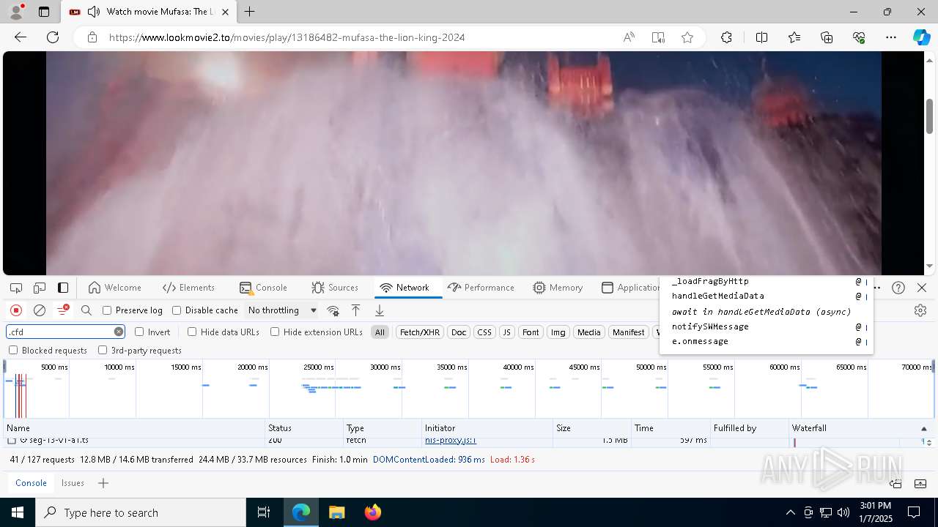Check Blocked requests option
Viewport: 938px width, 527px height.
[x=13, y=350]
